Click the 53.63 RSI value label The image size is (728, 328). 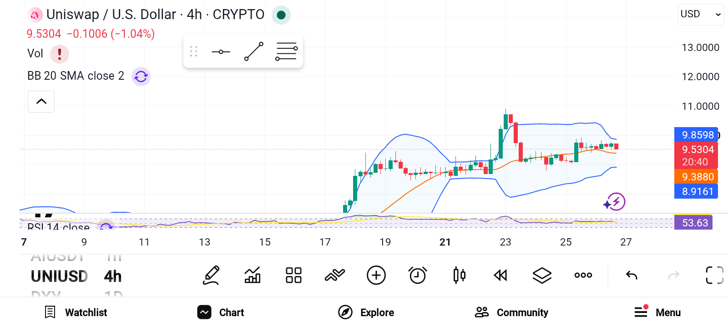pyautogui.click(x=693, y=223)
